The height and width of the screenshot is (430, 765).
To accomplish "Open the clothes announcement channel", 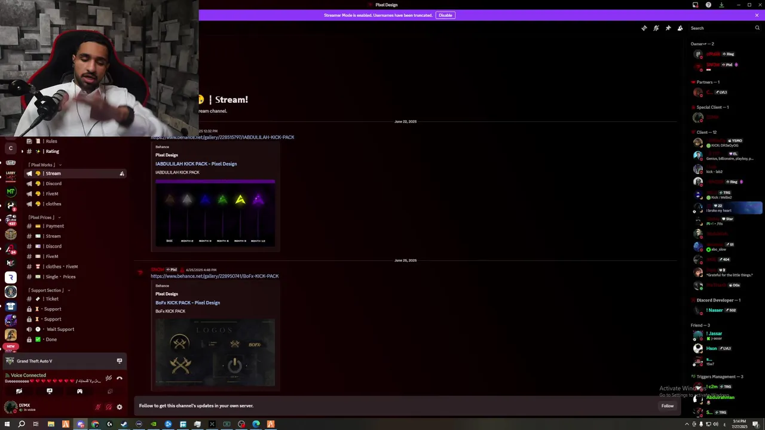I will [75, 204].
